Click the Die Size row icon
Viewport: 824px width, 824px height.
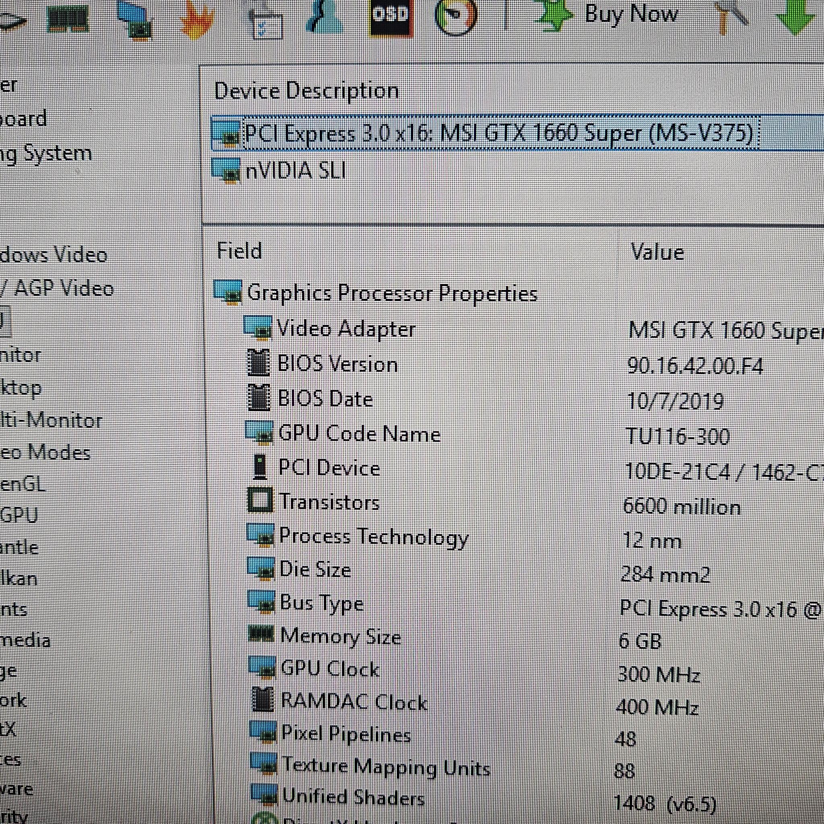(x=261, y=568)
